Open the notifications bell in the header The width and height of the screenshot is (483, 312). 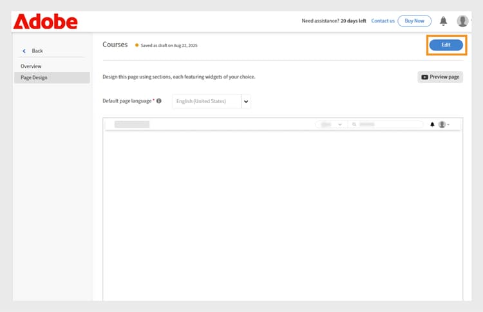pyautogui.click(x=443, y=21)
